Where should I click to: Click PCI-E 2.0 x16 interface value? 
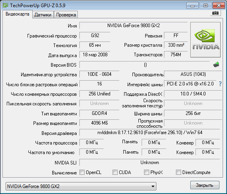tap(190, 84)
